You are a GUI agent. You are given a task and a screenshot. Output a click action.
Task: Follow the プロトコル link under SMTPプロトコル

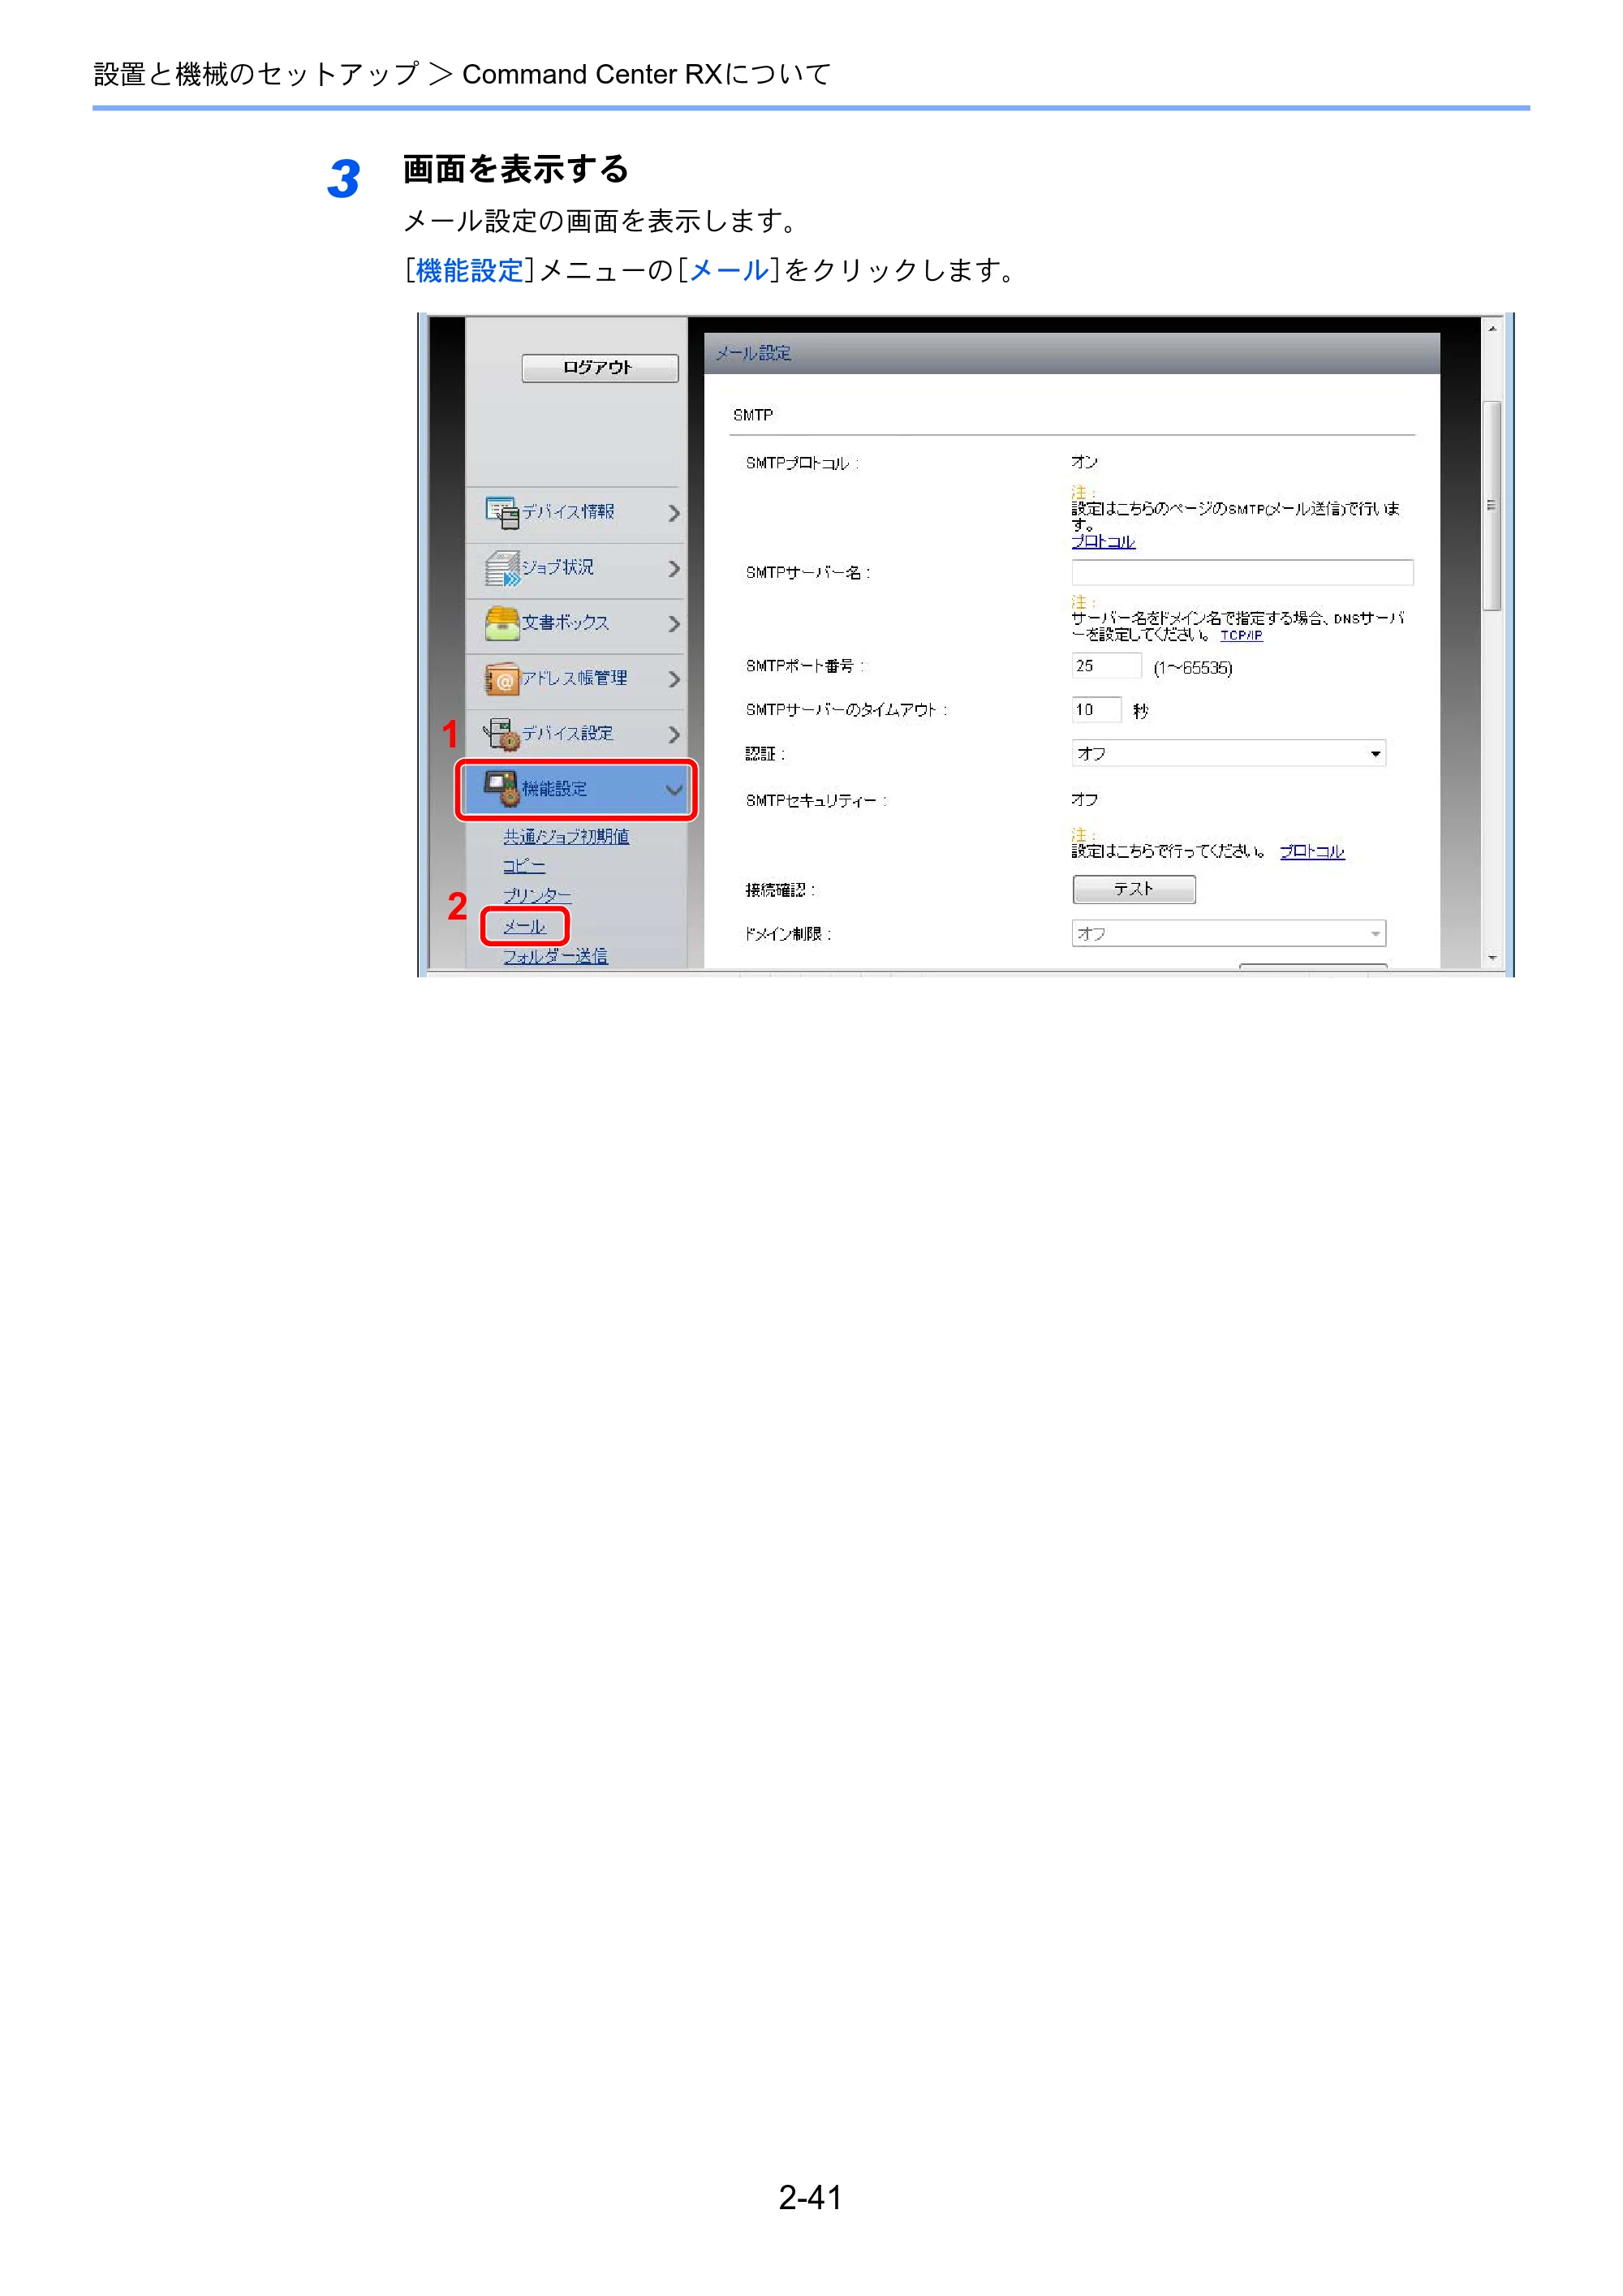pyautogui.click(x=1103, y=542)
